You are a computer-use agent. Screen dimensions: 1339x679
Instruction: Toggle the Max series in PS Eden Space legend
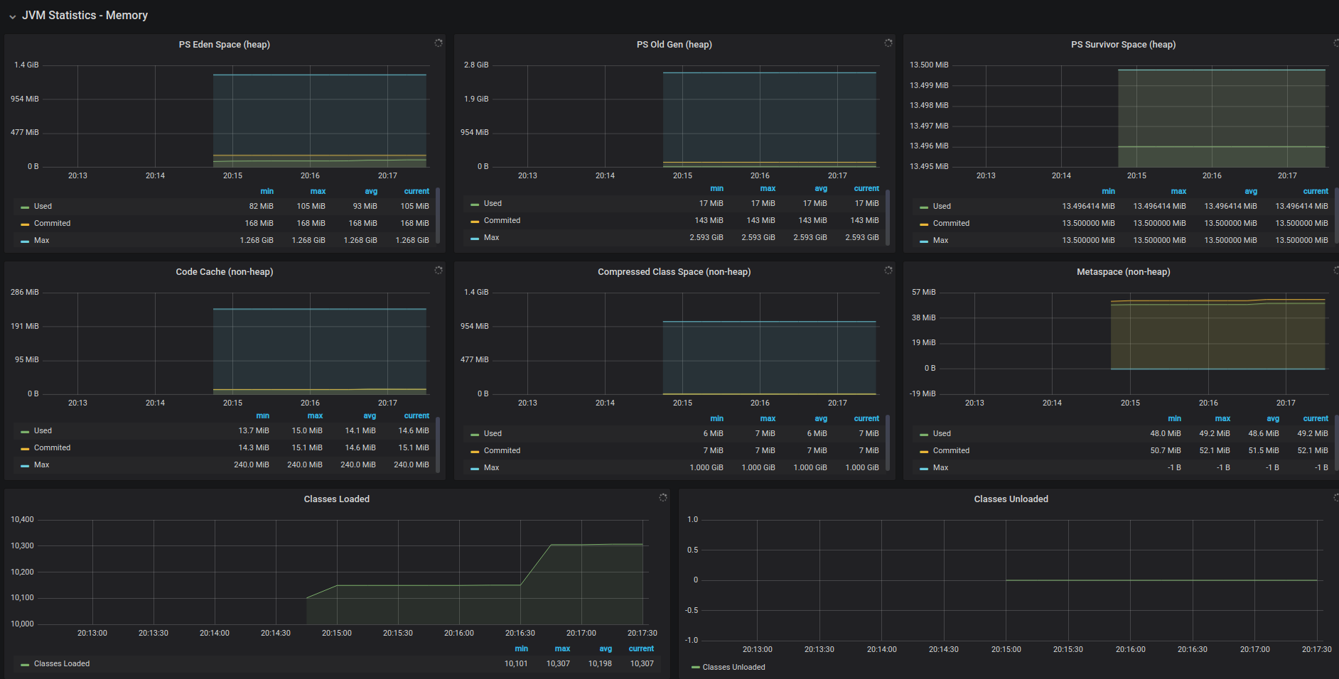pos(42,241)
